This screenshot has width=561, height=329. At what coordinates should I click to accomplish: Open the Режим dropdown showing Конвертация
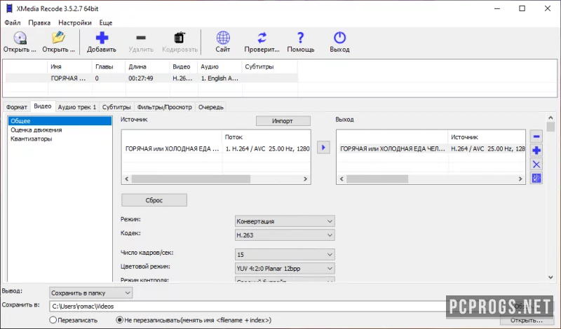pyautogui.click(x=285, y=221)
